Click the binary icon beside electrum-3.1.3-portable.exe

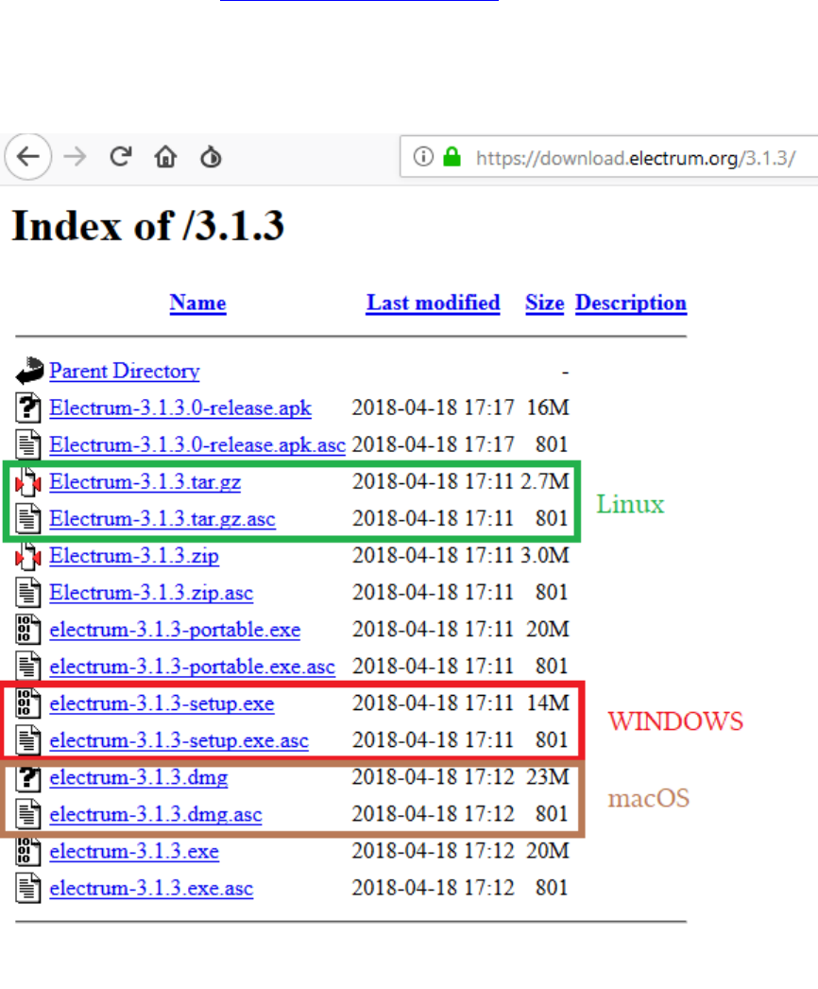click(x=28, y=630)
